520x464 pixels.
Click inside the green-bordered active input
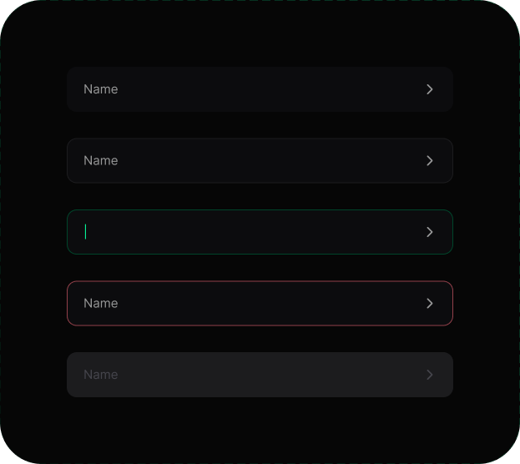click(x=260, y=232)
